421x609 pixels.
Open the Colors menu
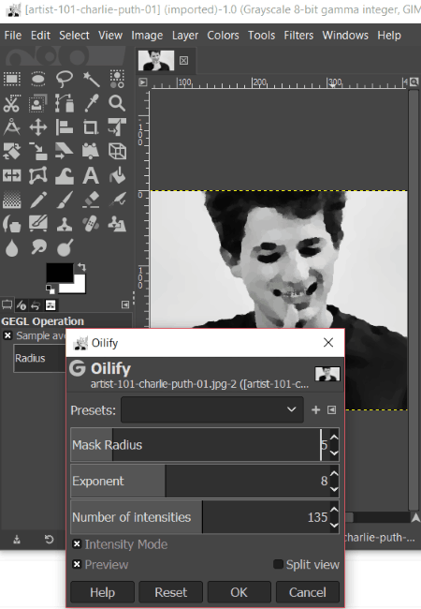pyautogui.click(x=223, y=36)
